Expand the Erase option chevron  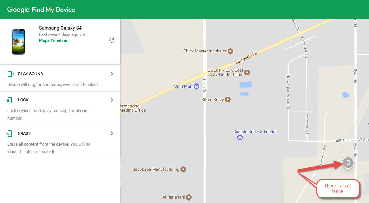112,133
